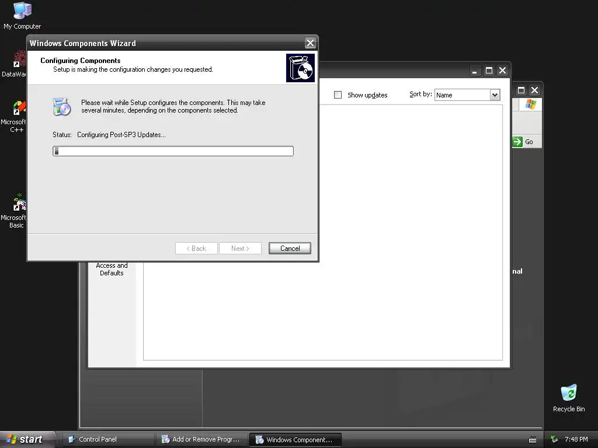This screenshot has width=598, height=448.
Task: Switch to Windows Components Wizard taskbar button
Action: click(295, 439)
